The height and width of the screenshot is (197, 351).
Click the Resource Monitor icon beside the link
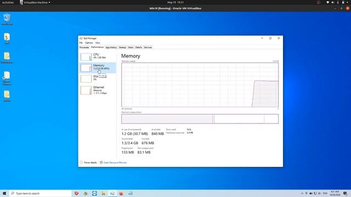(x=101, y=163)
